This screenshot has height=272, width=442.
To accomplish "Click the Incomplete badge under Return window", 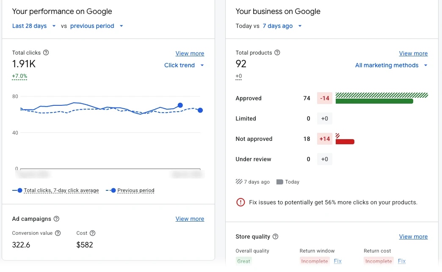I will tap(315, 261).
